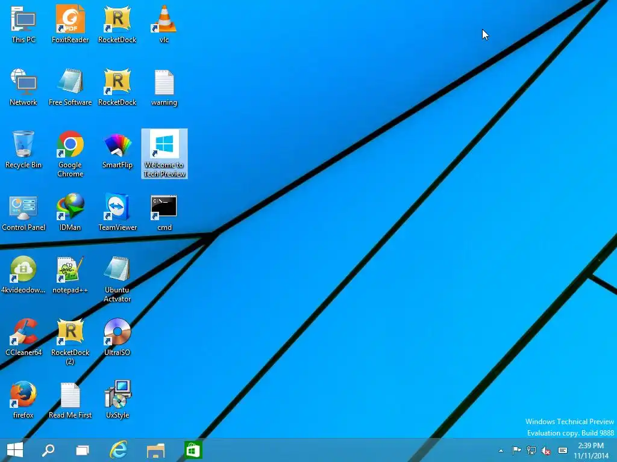Select the Google Chrome shortcut
The width and height of the screenshot is (617, 462).
(70, 153)
